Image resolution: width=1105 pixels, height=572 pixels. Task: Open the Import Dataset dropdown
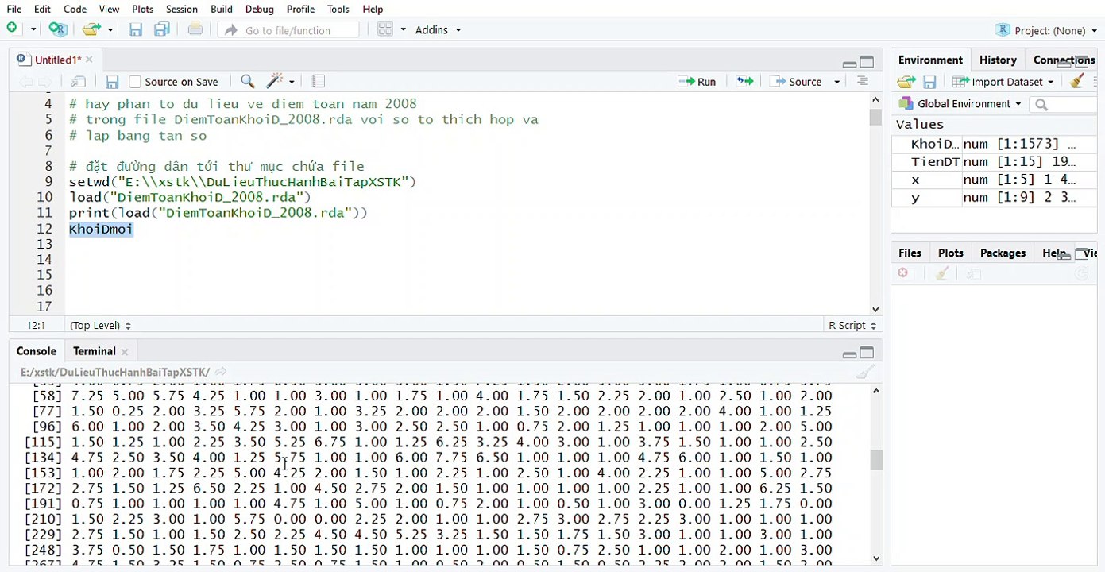tap(1003, 82)
